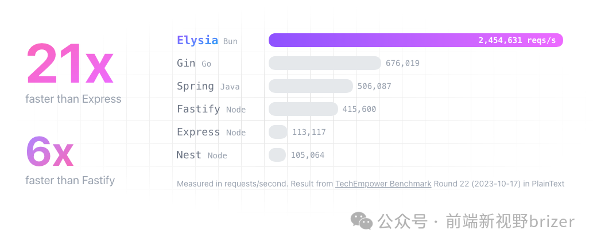Open the TechEmpower Benchmark link
Image resolution: width=593 pixels, height=245 pixels.
[383, 184]
